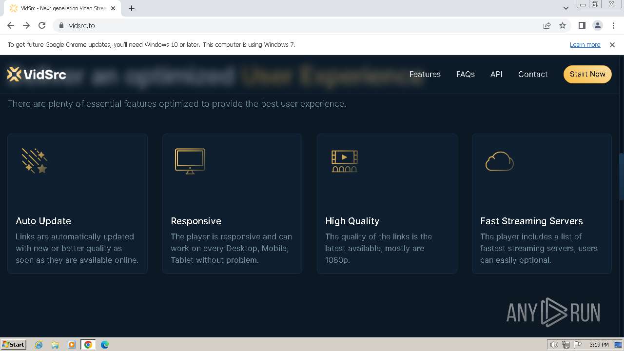Click the High Quality heading

352,221
